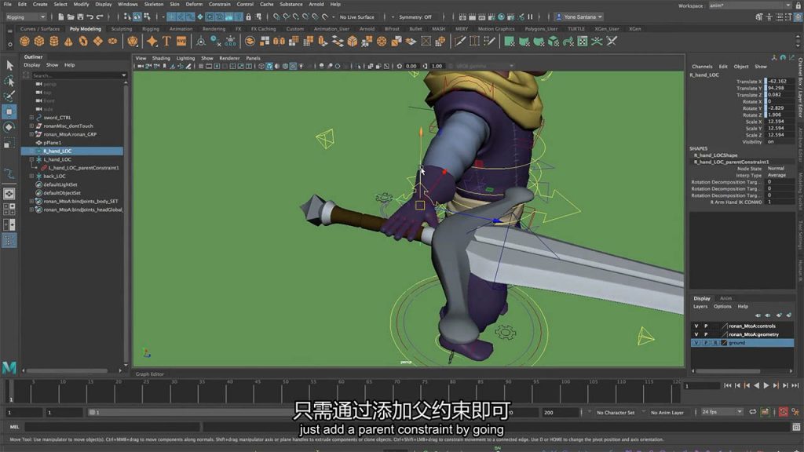
Task: Create a polygon cube from shelf
Action: (x=39, y=42)
